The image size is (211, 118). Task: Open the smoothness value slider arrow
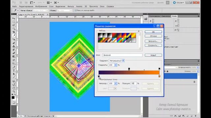coord(116,65)
